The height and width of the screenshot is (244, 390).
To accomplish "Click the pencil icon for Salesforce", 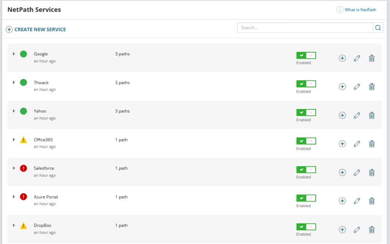I will 357,172.
